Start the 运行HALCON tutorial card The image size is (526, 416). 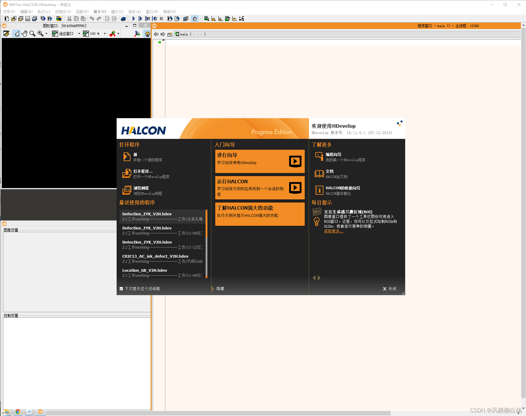point(260,188)
